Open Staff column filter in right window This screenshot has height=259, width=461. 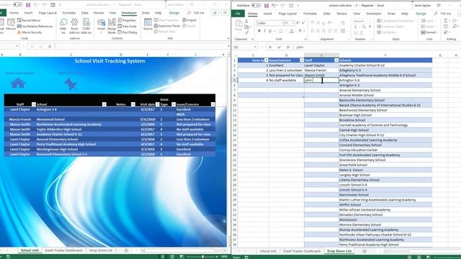coord(336,60)
